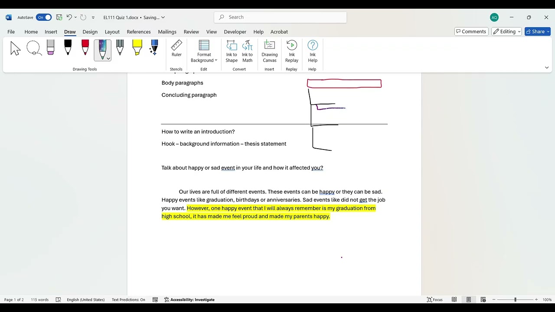The image size is (555, 312).
Task: Click the Save icon in title bar
Action: coord(59,17)
